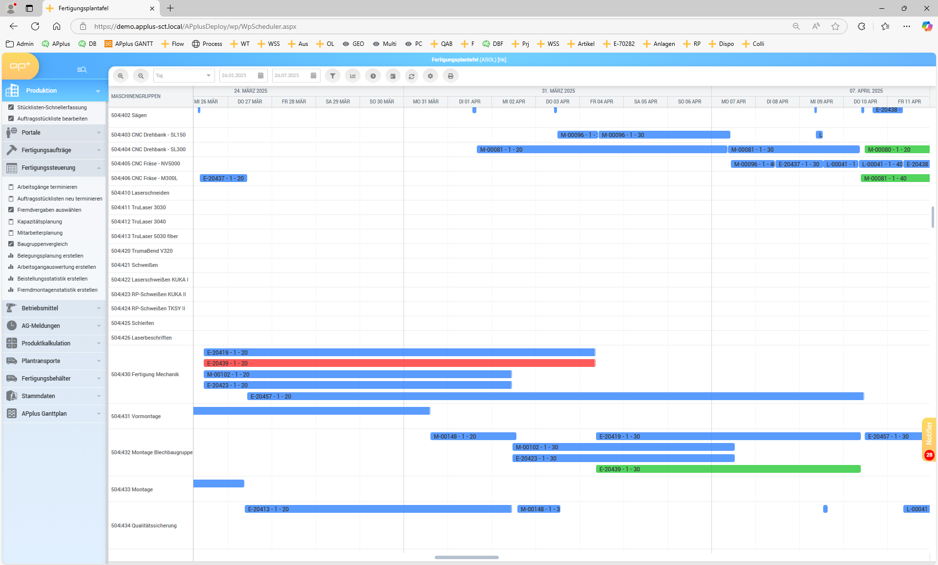Open the APlus GANTT bookmark
The image size is (938, 565).
pyautogui.click(x=129, y=44)
